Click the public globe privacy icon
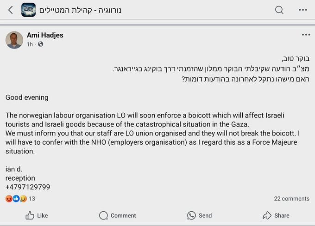This screenshot has width=315, height=226. click(x=41, y=44)
